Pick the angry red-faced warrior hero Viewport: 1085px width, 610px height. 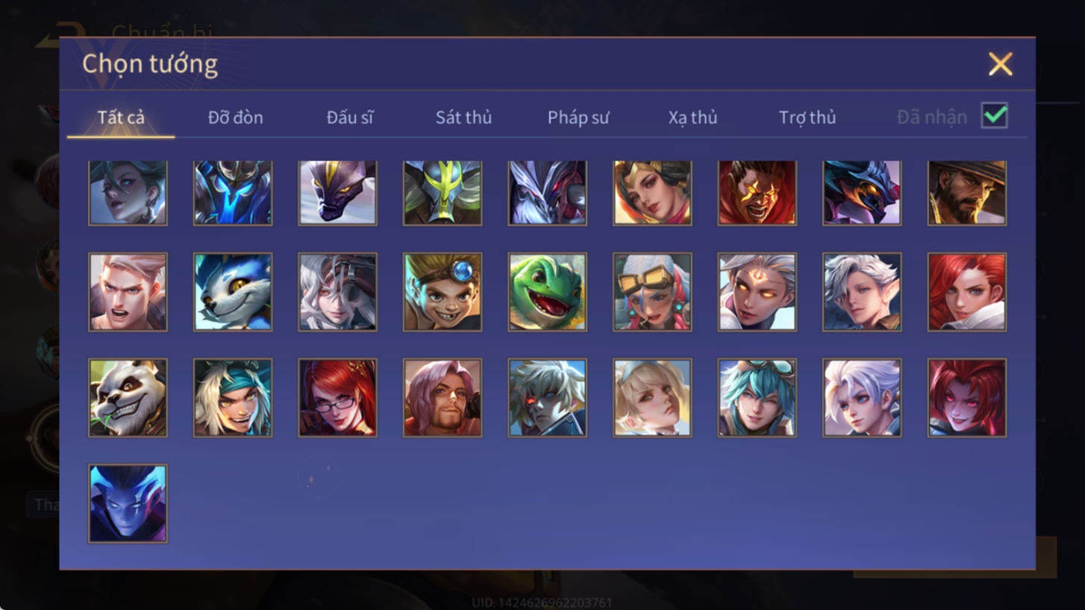[757, 193]
